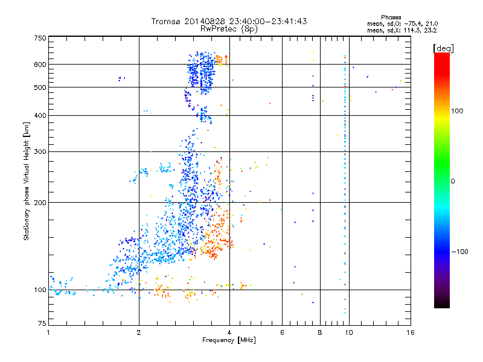This screenshot has height=362, width=483.
Task: Click the x-axis tick '1'
Action: coord(48,332)
